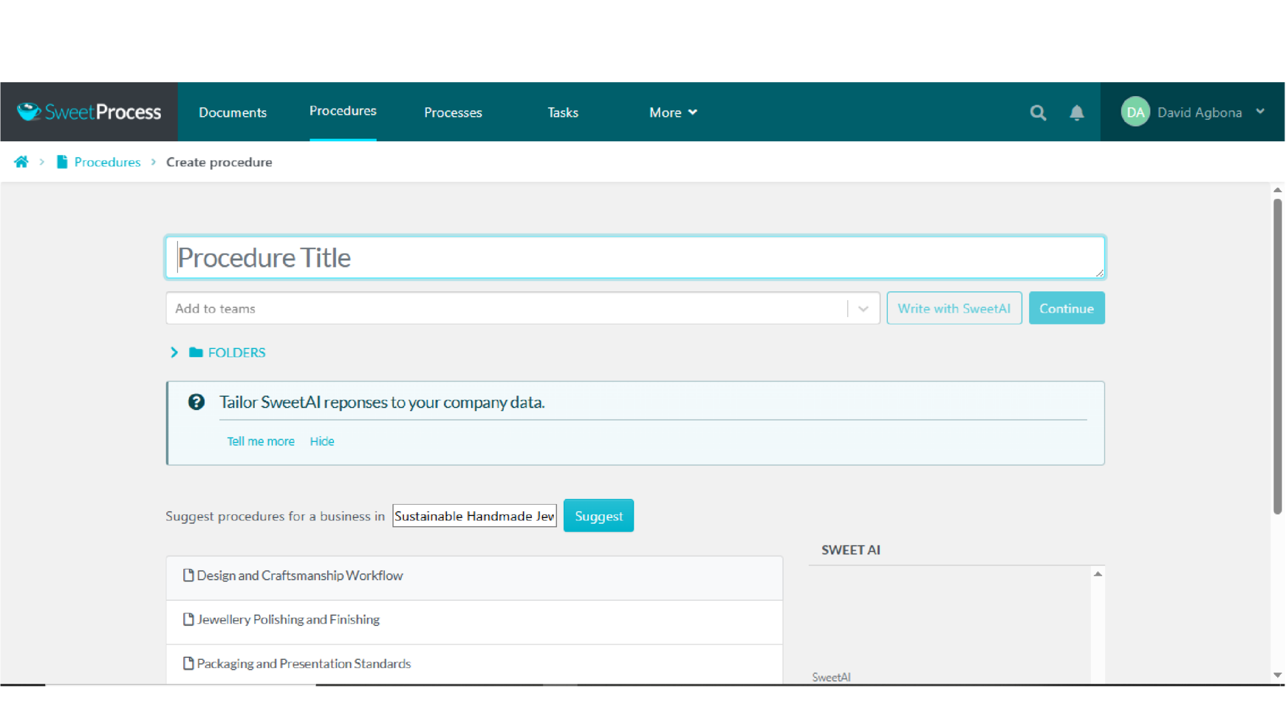Click document icon beside Packaging and Presentation Standards
1286x722 pixels.
tap(188, 663)
